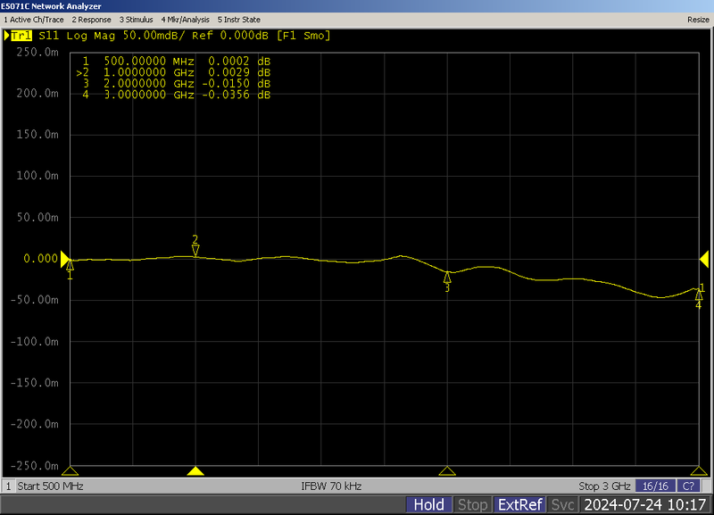Click the Hold sweep status indicator
Viewport: 714px width, 515px height.
coord(430,504)
